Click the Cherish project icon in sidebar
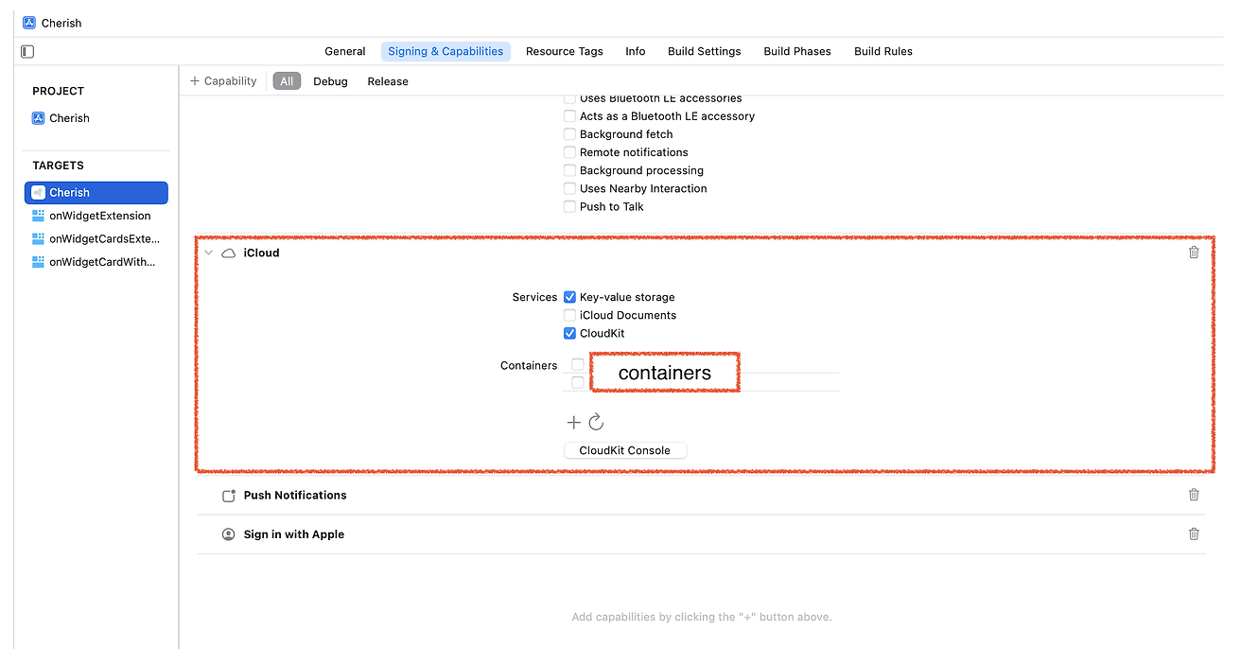This screenshot has width=1258, height=664. [x=38, y=118]
